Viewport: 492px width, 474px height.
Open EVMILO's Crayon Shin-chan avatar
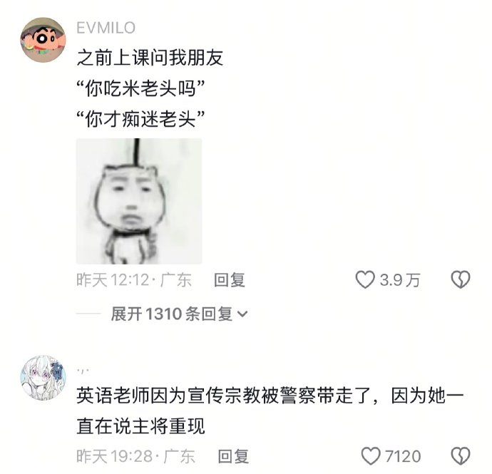click(x=43, y=40)
